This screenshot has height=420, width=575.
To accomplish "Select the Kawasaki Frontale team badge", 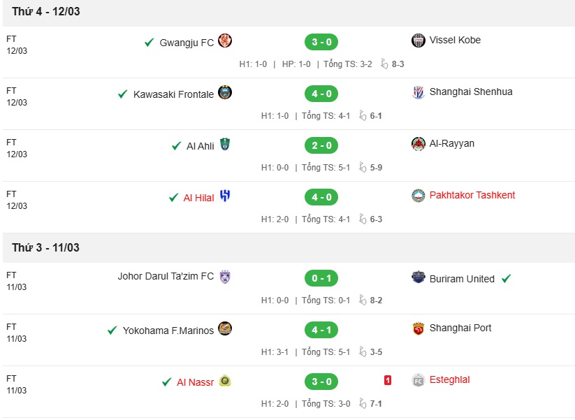I will (225, 92).
